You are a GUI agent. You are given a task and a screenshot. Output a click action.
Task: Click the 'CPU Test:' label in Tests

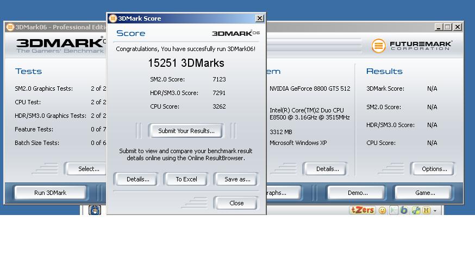click(28, 102)
